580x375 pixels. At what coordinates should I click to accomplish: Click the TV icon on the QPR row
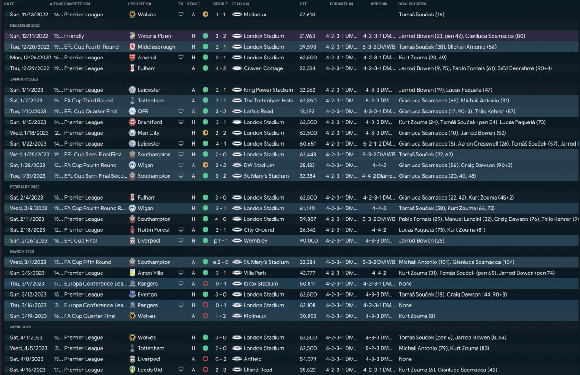pos(181,112)
